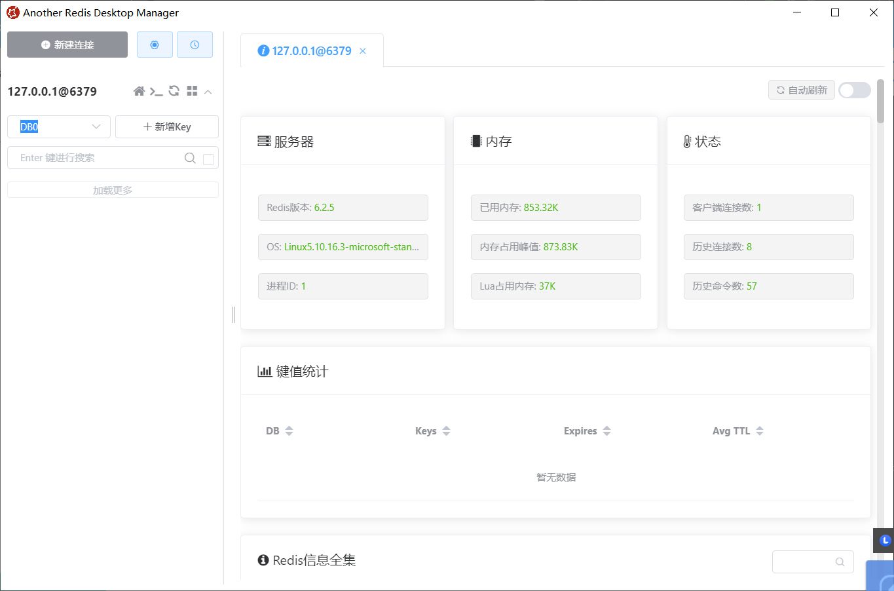The width and height of the screenshot is (894, 591).
Task: Enable the auto refresh toggle switch
Action: pyautogui.click(x=855, y=90)
